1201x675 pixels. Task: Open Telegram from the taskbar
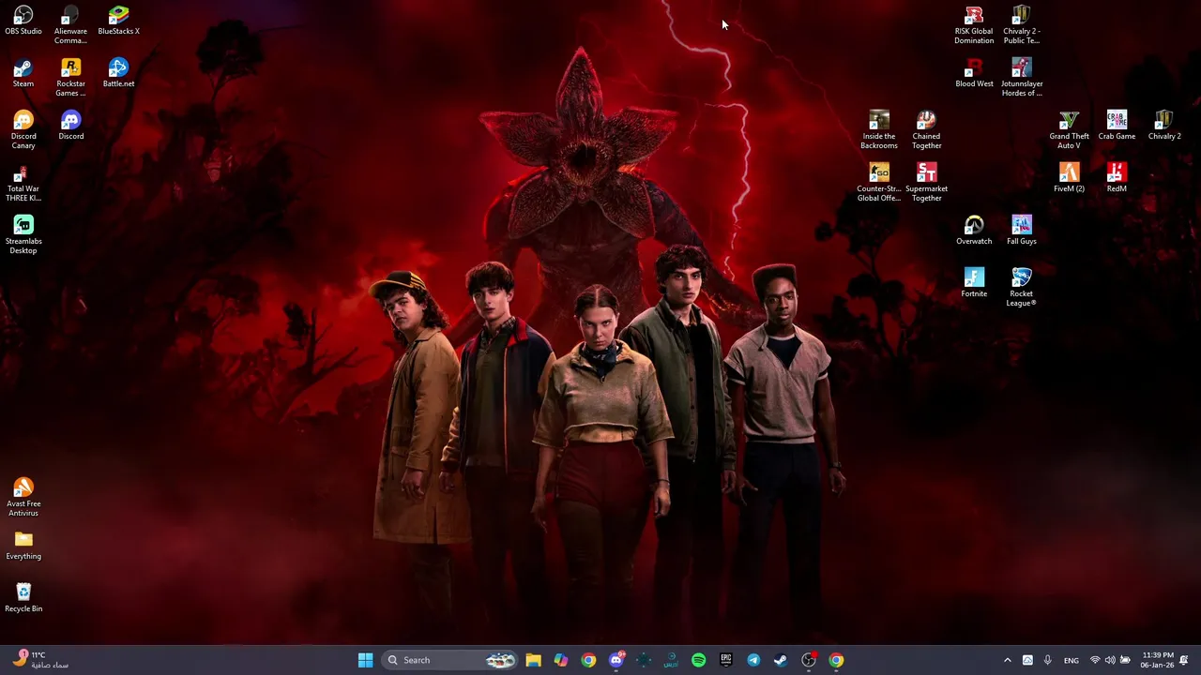pyautogui.click(x=753, y=660)
